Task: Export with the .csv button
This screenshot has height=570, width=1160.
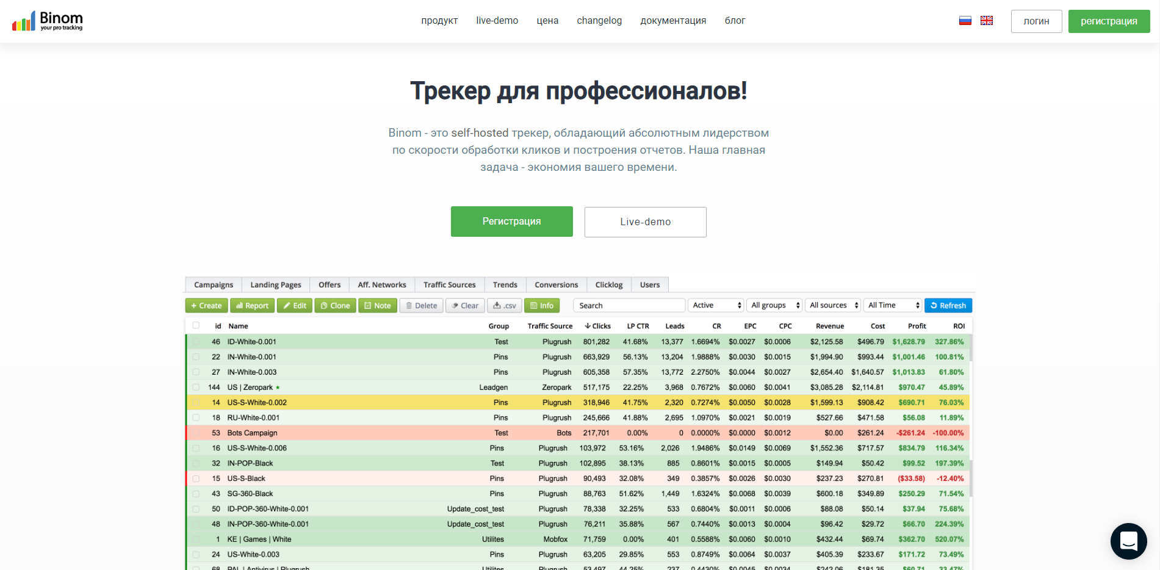Action: (505, 306)
